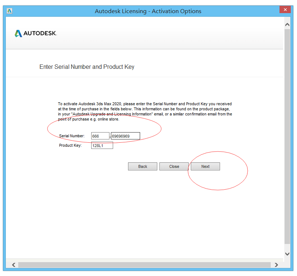This screenshot has height=276, width=297.
Task: Click the Autodesk logo in the header
Action: [x=36, y=33]
